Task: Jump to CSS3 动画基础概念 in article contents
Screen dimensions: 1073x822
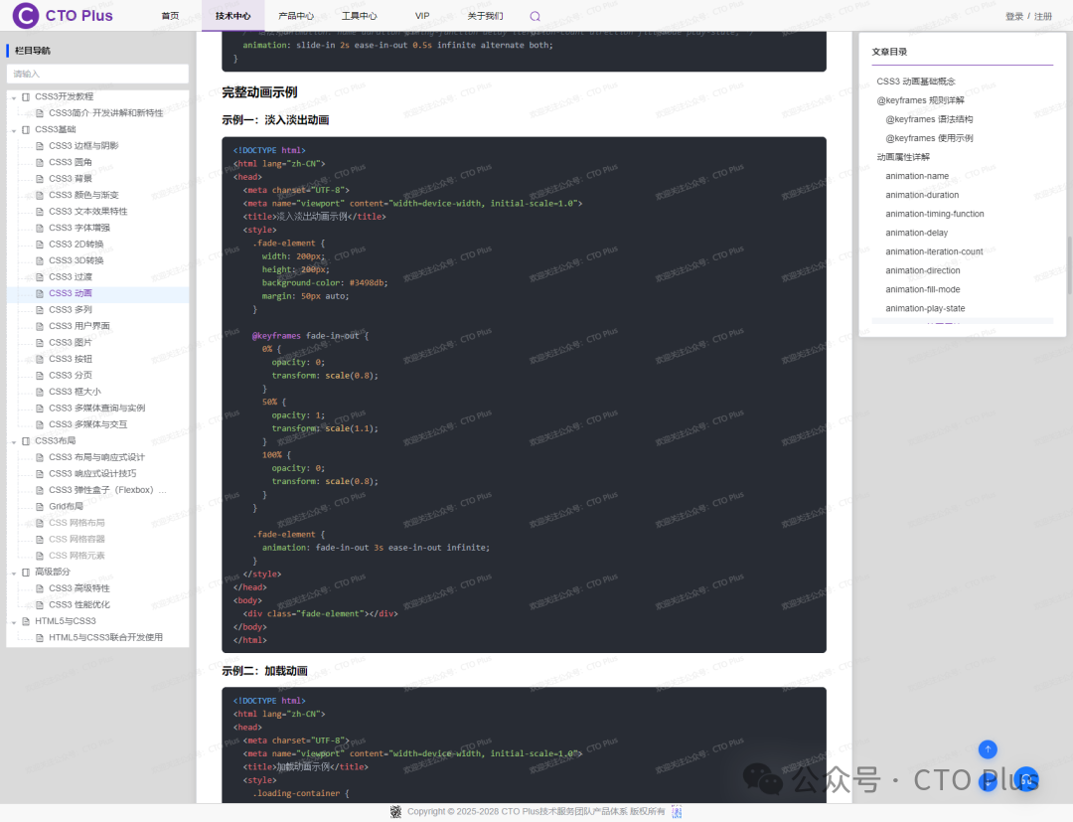Action: pyautogui.click(x=916, y=82)
